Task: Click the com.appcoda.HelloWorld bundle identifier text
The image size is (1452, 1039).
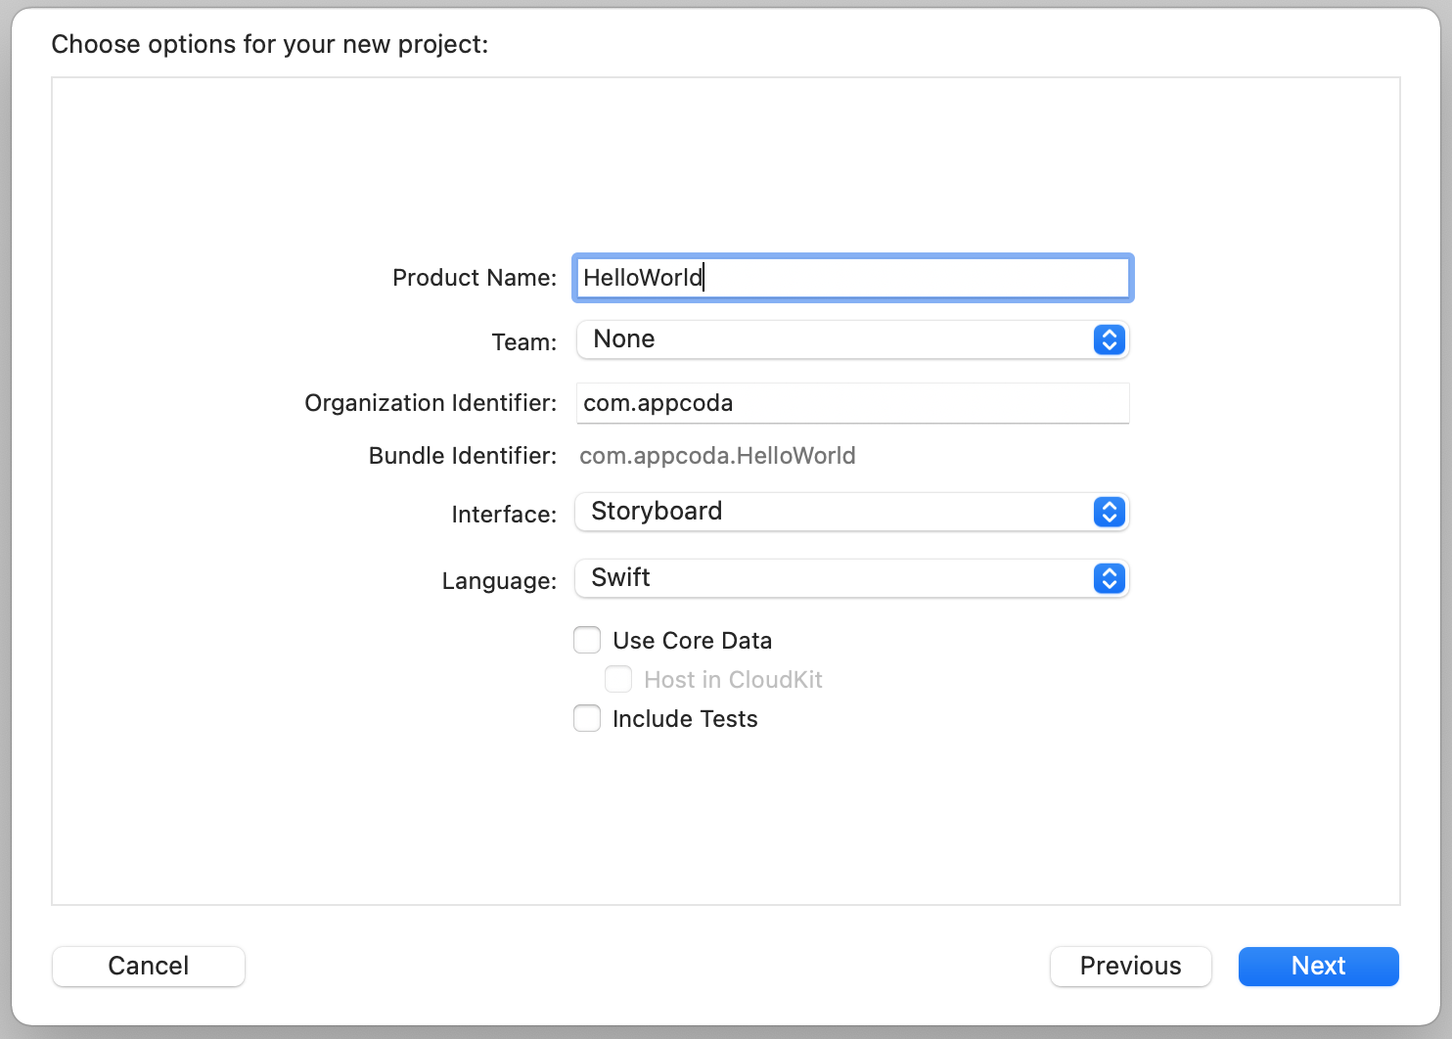Action: tap(717, 455)
